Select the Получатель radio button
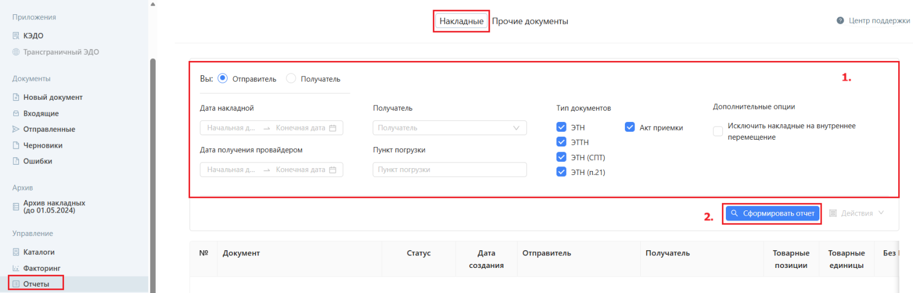The width and height of the screenshot is (913, 293). click(x=291, y=79)
